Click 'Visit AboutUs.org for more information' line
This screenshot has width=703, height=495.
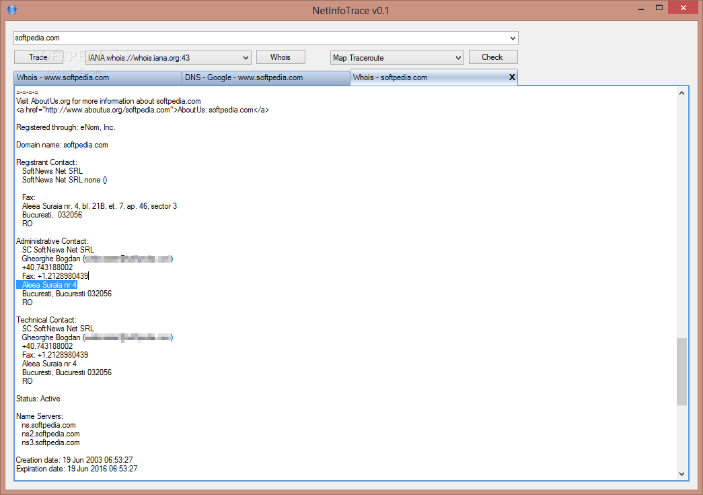[x=108, y=102]
